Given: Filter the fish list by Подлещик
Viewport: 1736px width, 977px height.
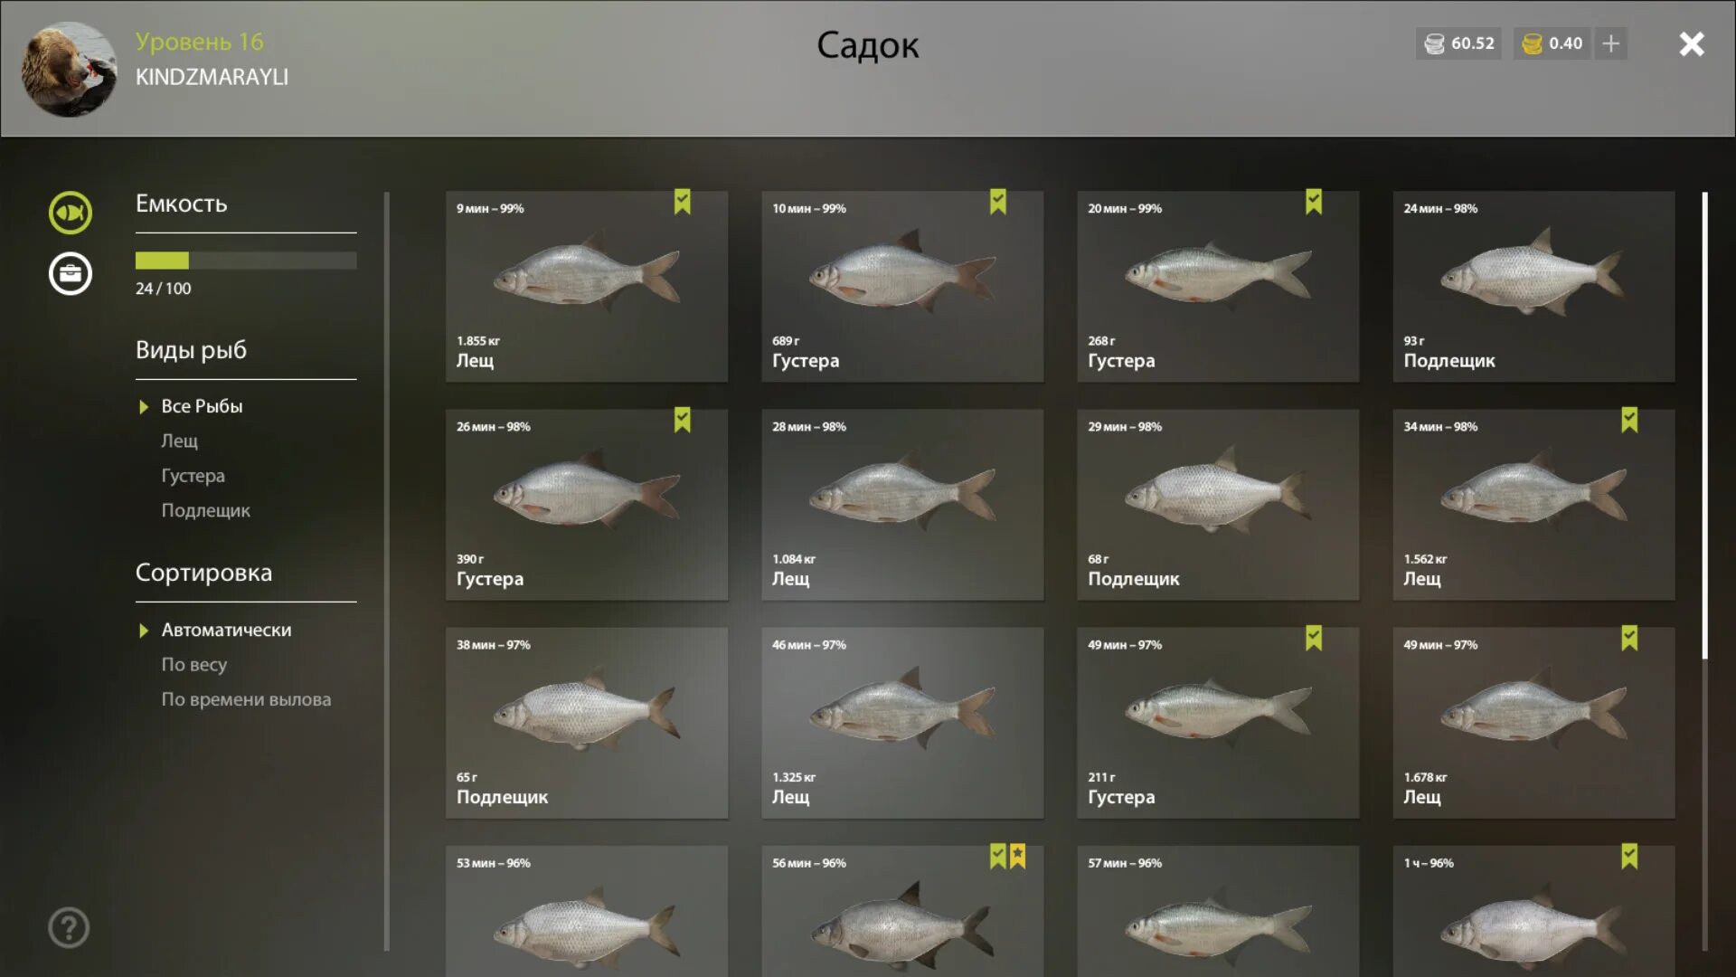Looking at the screenshot, I should coord(205,510).
